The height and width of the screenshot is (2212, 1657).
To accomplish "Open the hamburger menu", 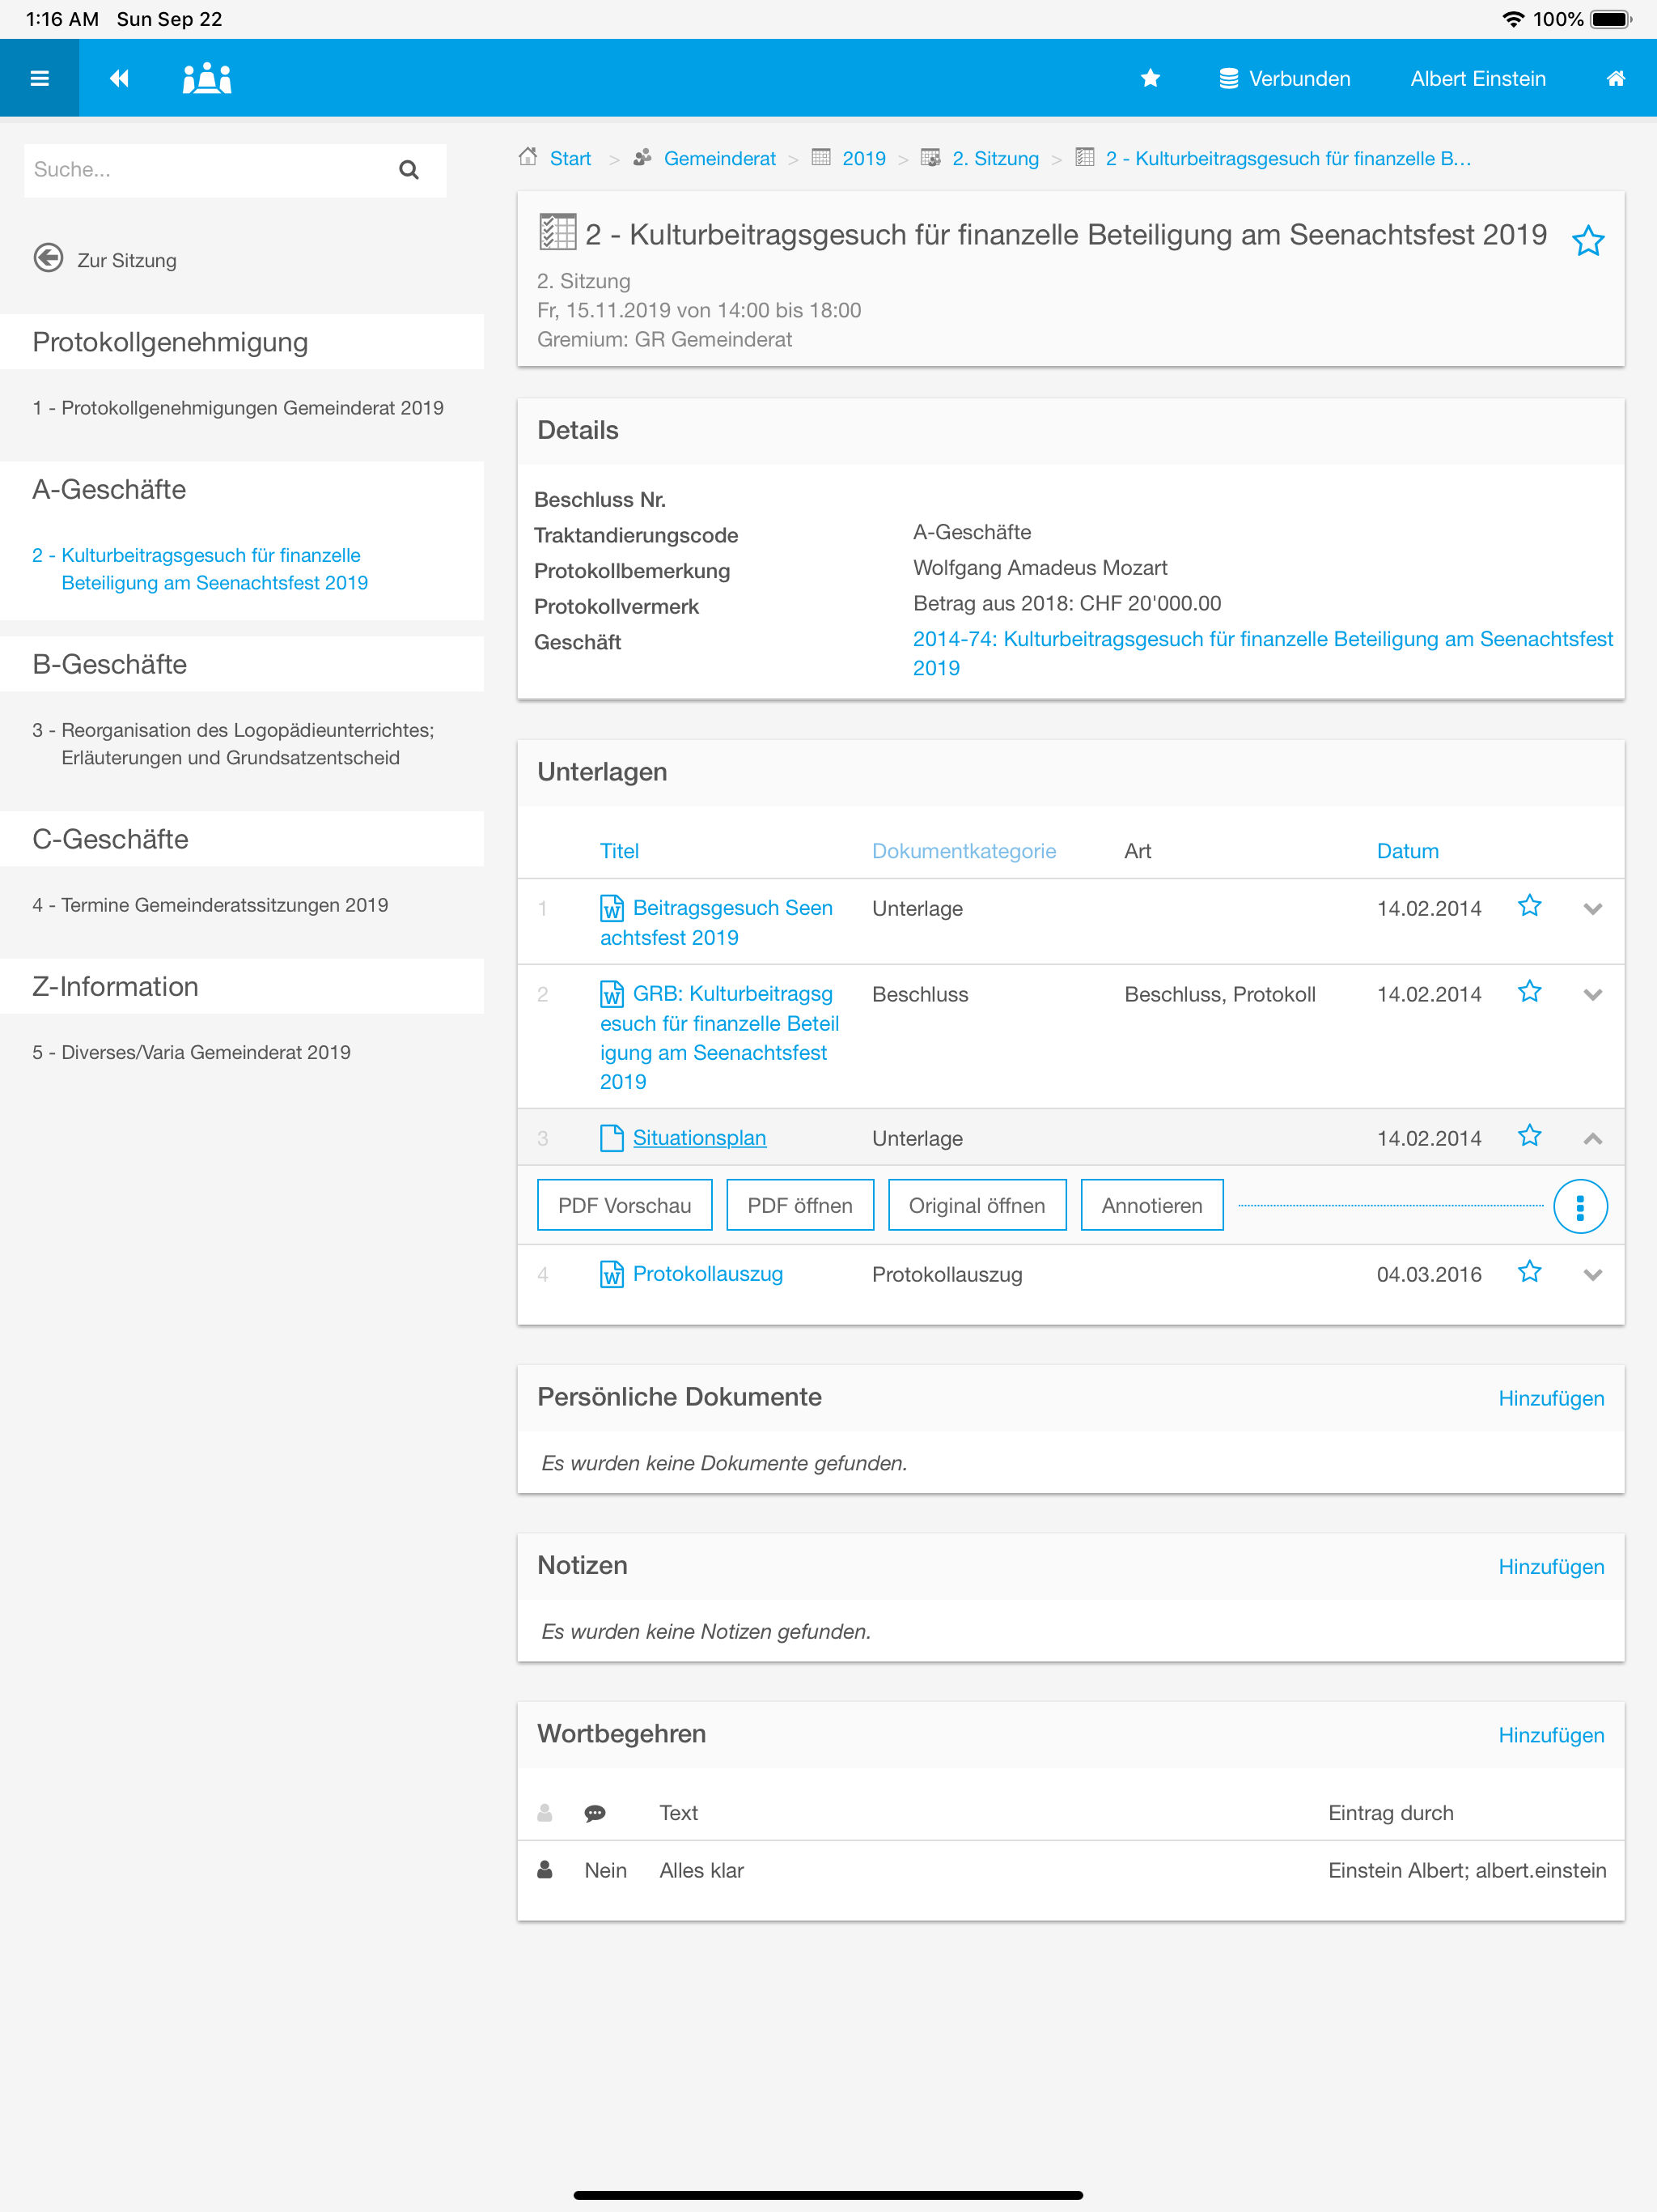I will pos(40,78).
